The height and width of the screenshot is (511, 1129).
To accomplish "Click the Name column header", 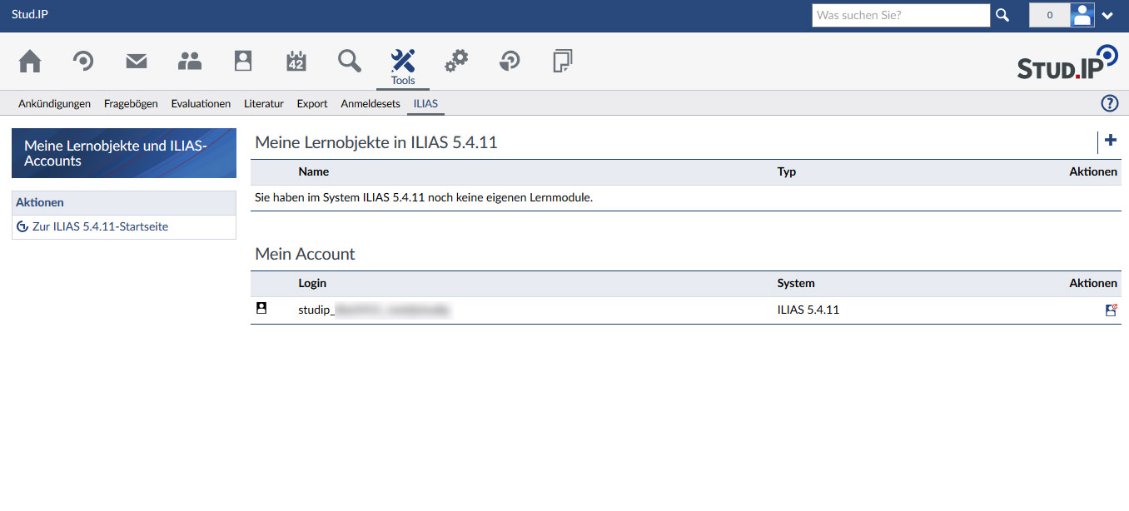I will click(314, 171).
